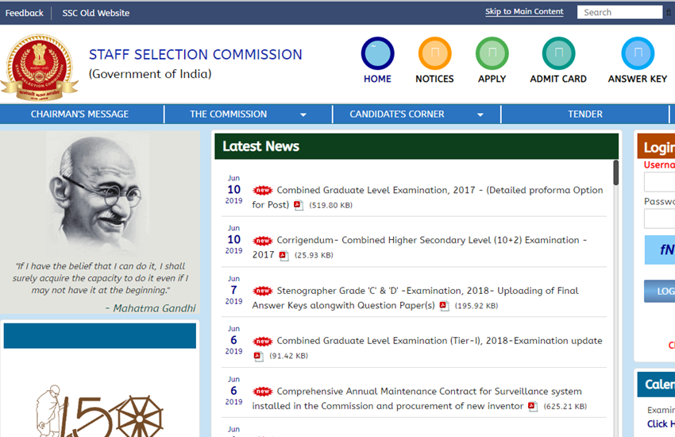Click the Search input field
Image resolution: width=675 pixels, height=437 pixels.
click(618, 12)
